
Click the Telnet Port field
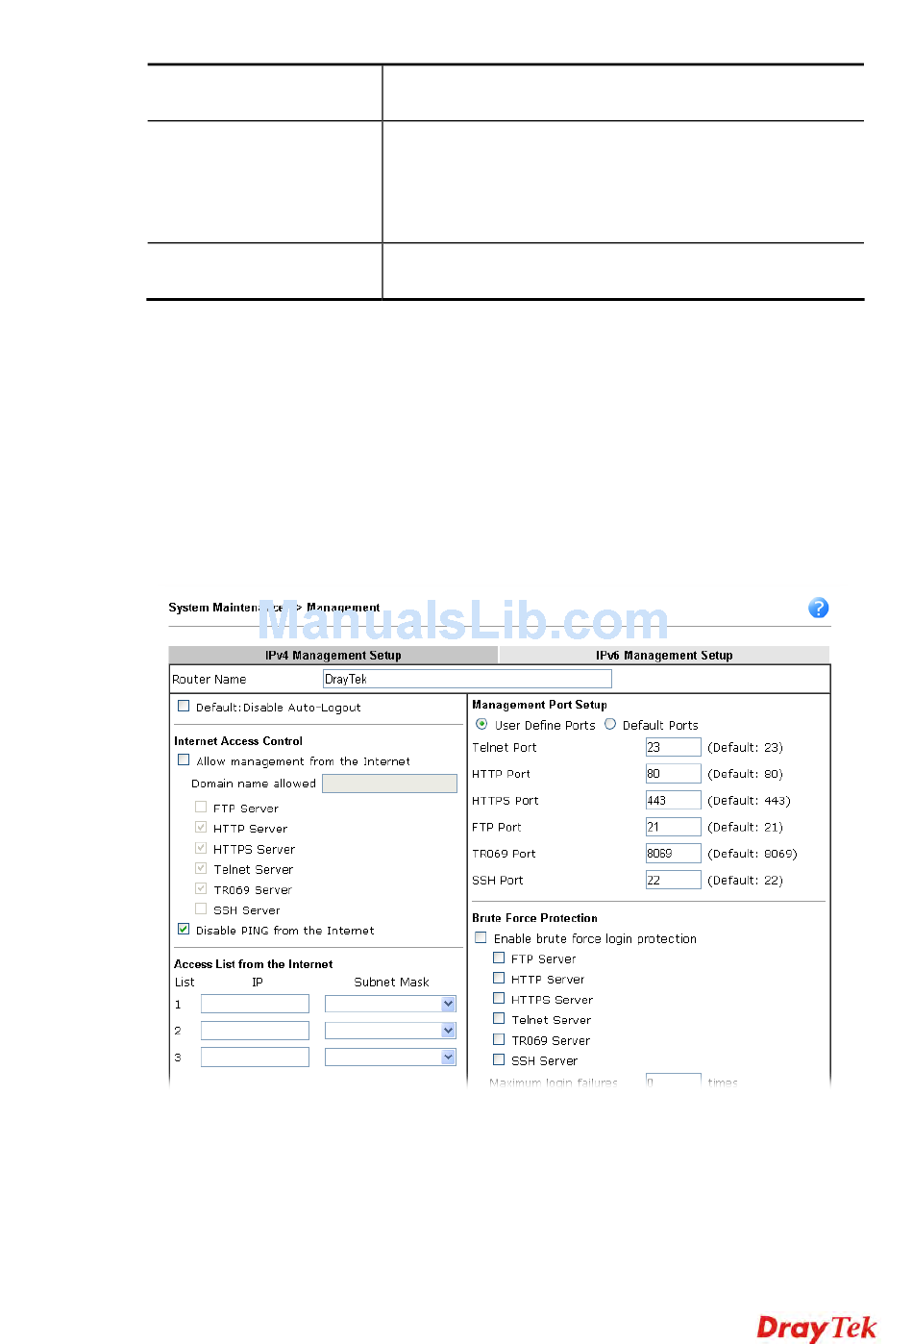pos(673,747)
